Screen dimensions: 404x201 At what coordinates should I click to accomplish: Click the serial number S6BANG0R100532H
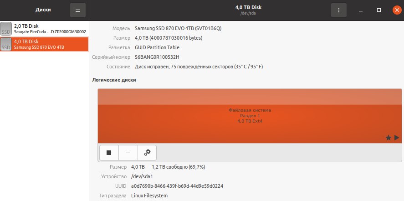point(157,57)
